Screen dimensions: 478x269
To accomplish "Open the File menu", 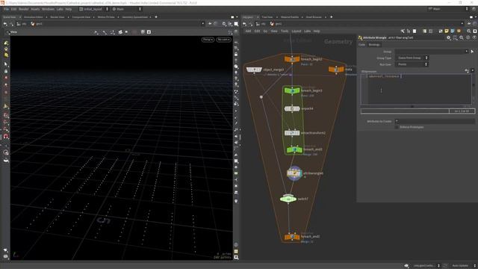I will [6, 9].
